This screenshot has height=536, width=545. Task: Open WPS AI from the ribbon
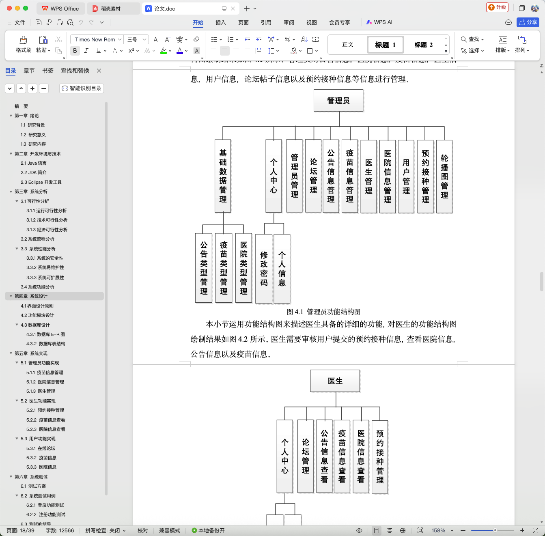coord(379,22)
